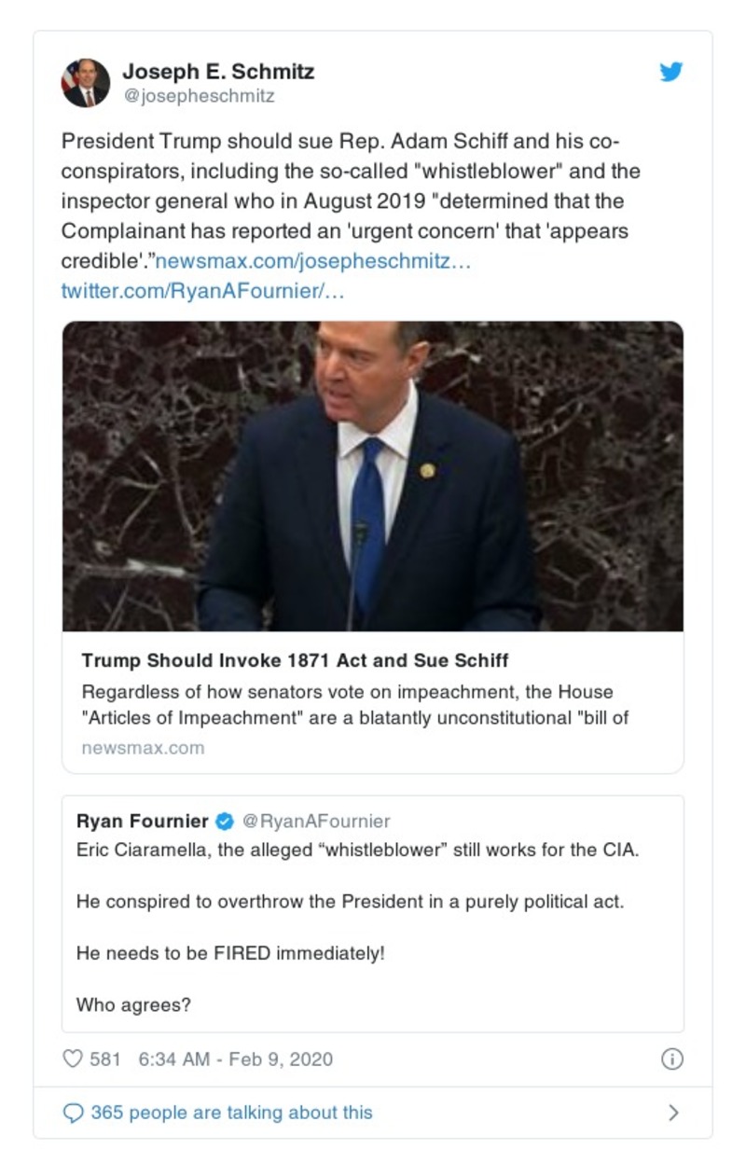The image size is (746, 1176).
Task: Click the @josepheschmitz handle
Action: click(198, 96)
